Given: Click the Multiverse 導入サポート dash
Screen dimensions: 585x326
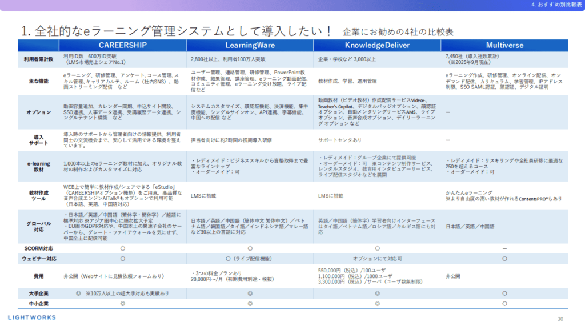Looking at the screenshot, I should click(x=448, y=140).
